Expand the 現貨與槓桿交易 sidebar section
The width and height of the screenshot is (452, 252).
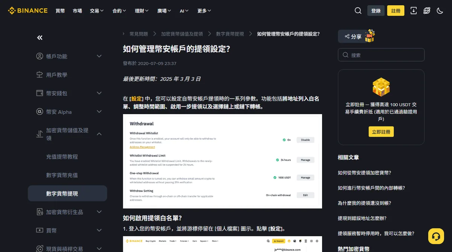point(99,249)
